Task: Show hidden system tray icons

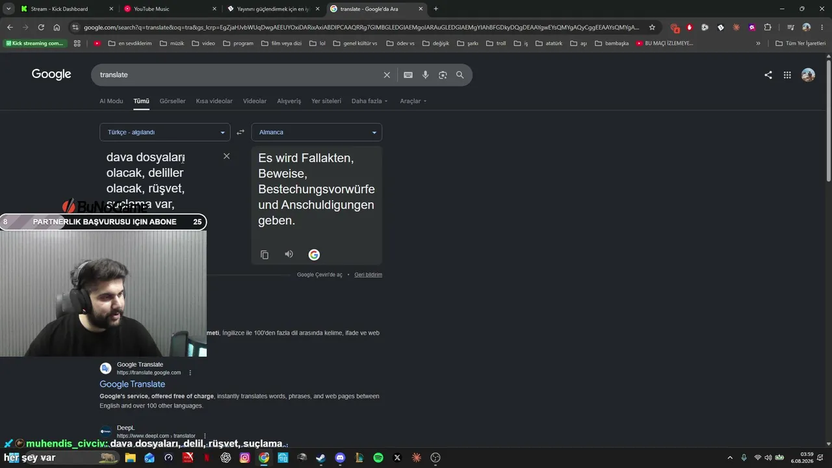Action: [x=729, y=458]
